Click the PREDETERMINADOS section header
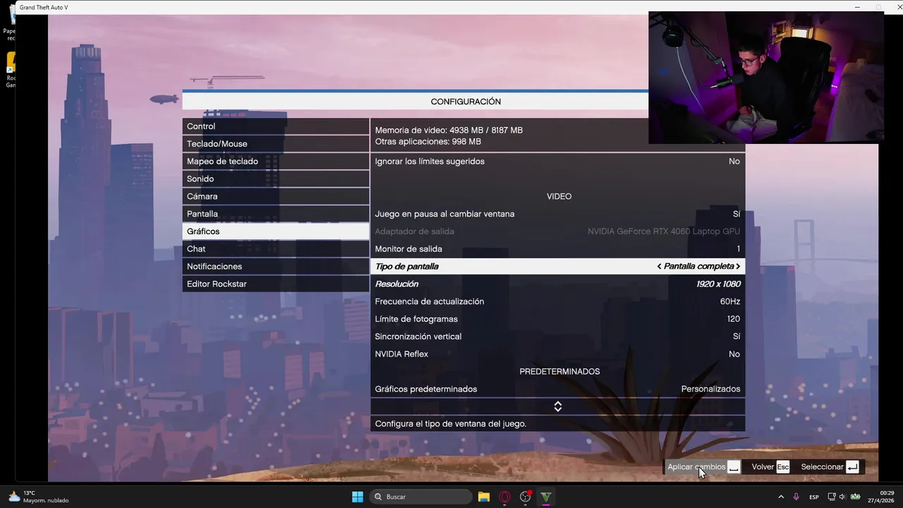The height and width of the screenshot is (508, 903). (x=559, y=371)
